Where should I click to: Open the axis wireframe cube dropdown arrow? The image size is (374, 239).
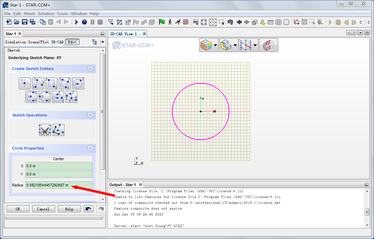(x=255, y=45)
